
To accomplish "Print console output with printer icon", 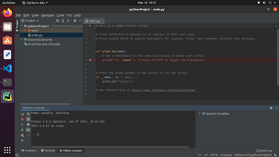I will click(x=28, y=124).
